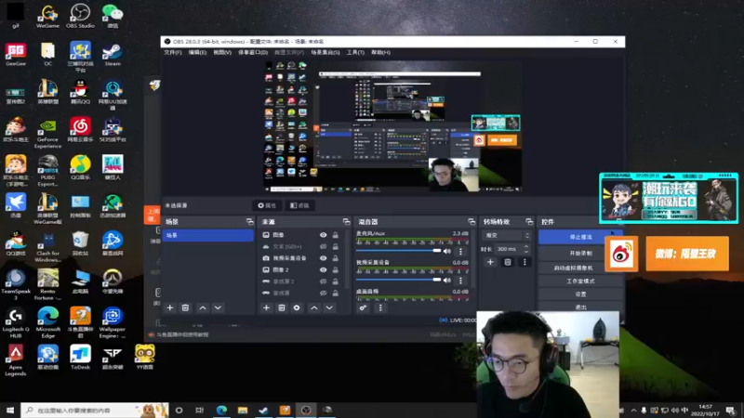This screenshot has height=418, width=744.
Task: Add a new scene with the plus icon
Action: tap(170, 308)
